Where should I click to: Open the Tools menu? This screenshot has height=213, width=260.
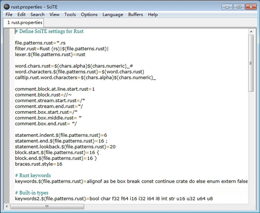[70, 15]
